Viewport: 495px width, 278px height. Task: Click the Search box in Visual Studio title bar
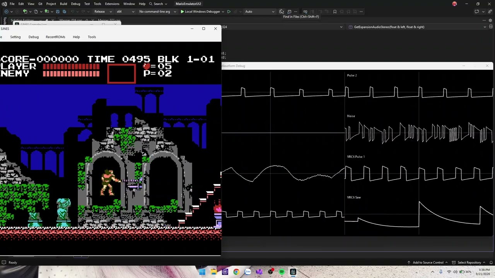coord(158,4)
